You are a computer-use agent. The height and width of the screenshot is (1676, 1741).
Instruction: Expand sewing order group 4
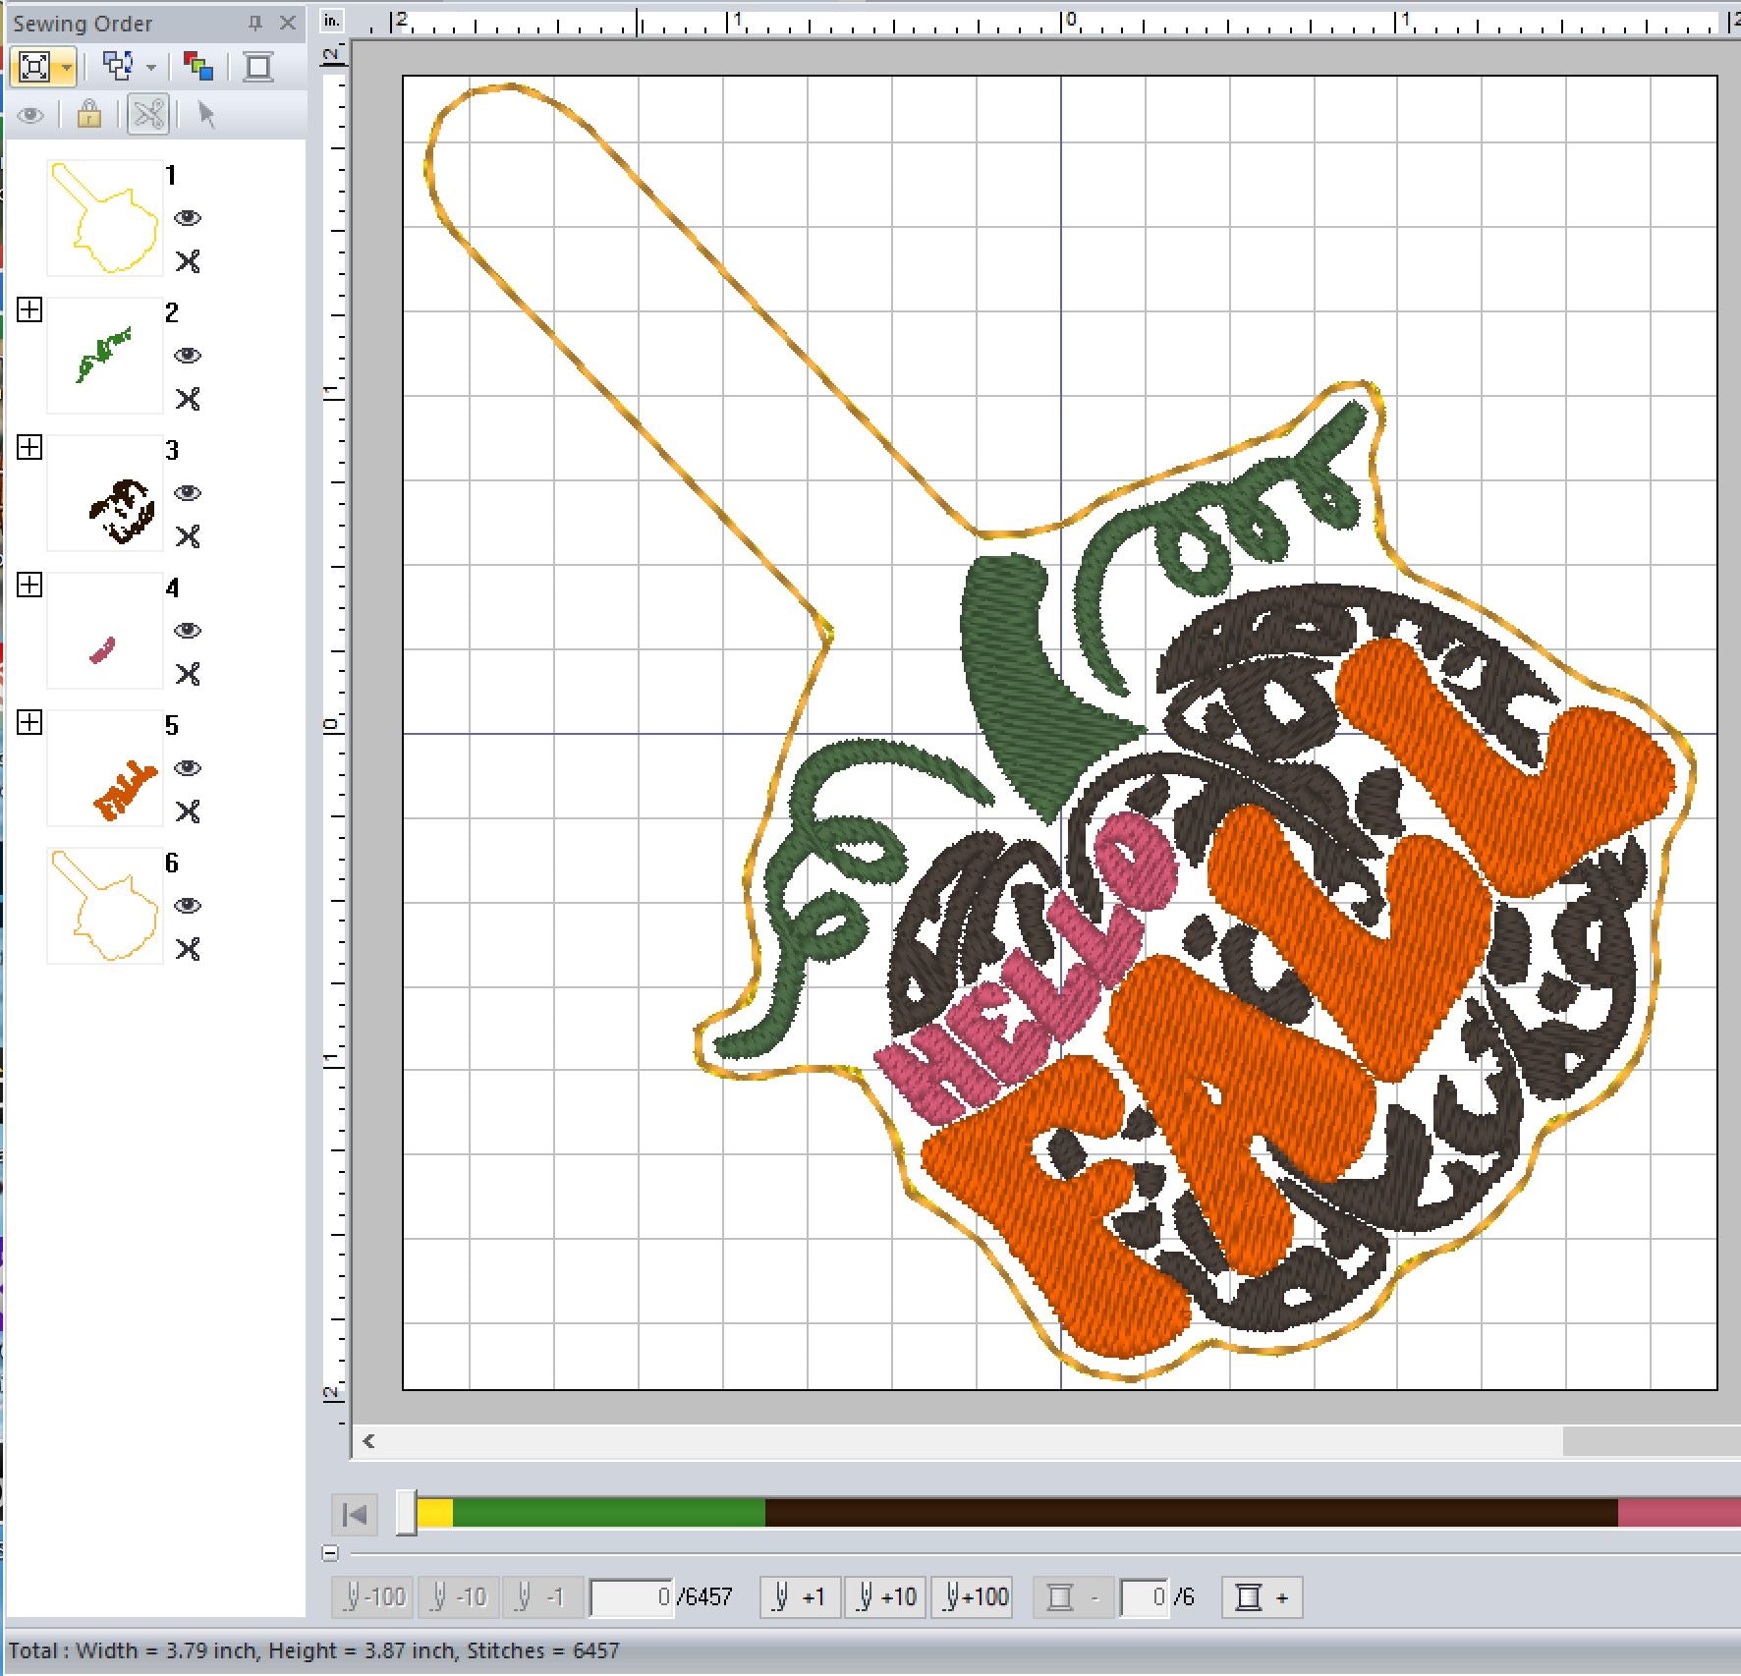tap(29, 586)
